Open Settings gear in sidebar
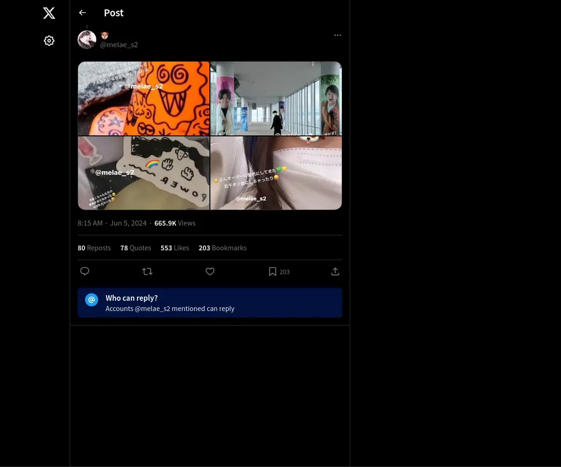 tap(49, 41)
